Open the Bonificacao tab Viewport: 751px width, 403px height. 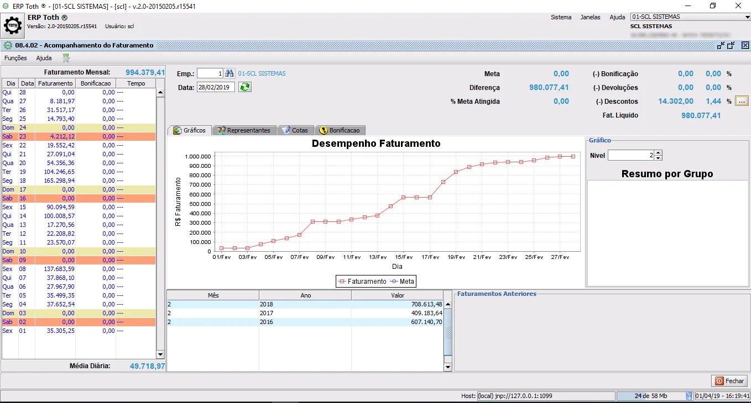[x=340, y=130]
